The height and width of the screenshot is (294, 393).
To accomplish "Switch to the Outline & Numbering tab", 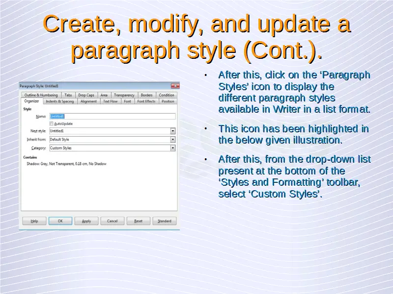I will tap(41, 95).
